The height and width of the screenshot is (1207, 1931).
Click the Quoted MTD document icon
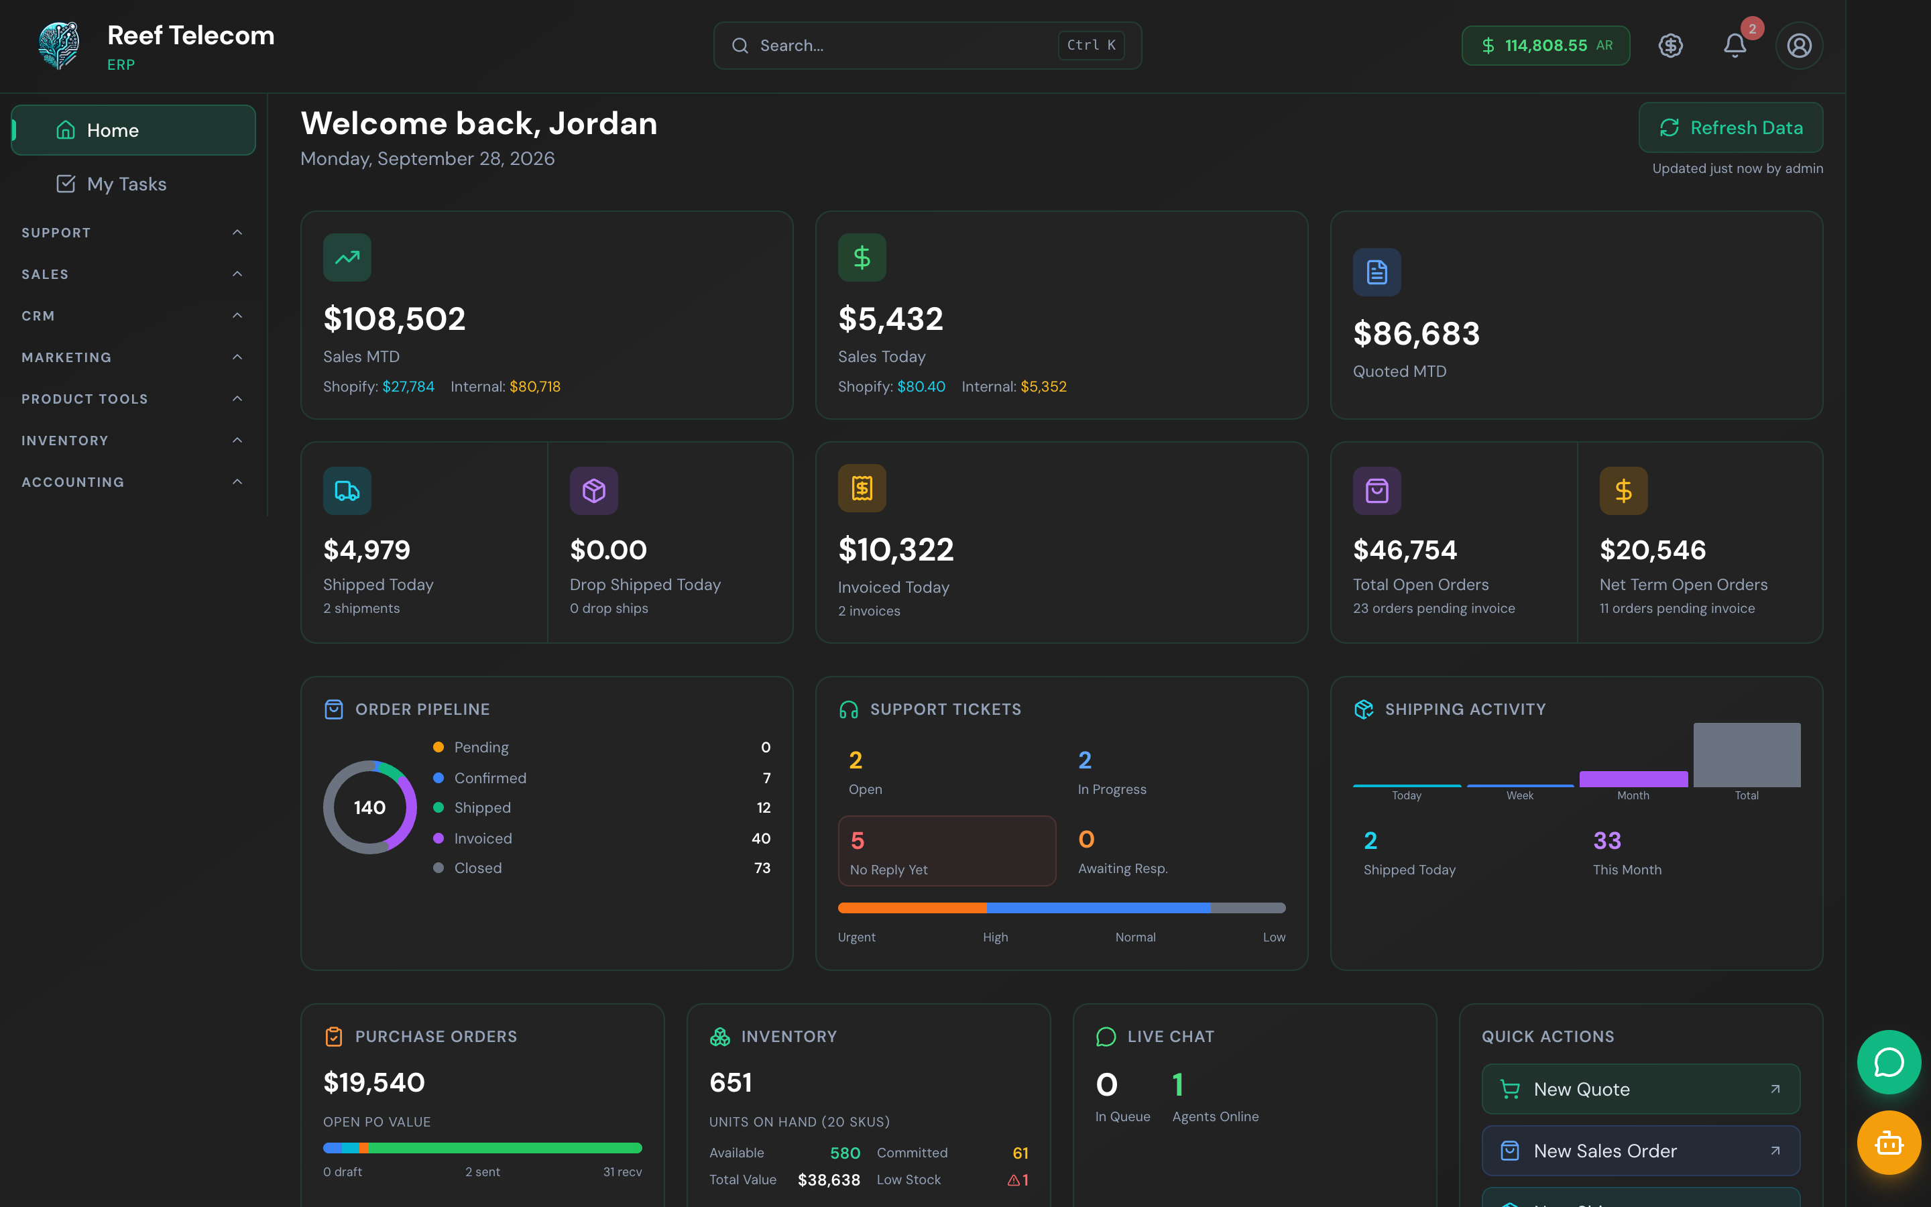pyautogui.click(x=1377, y=272)
